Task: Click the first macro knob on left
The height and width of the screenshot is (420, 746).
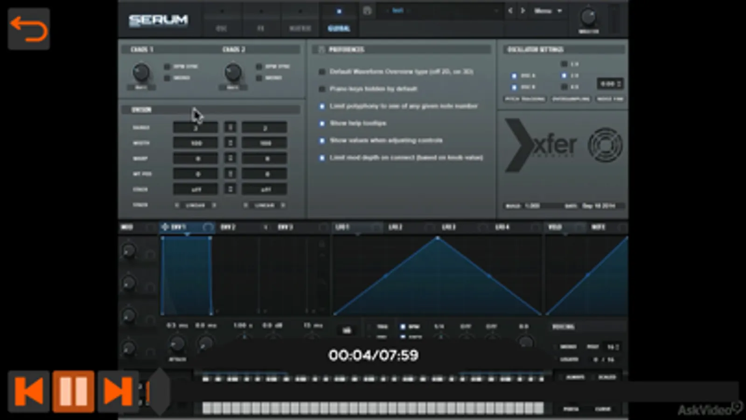Action: [x=129, y=251]
